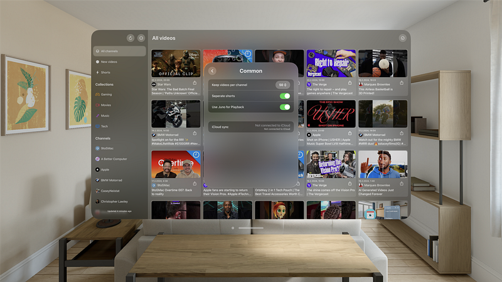Open the A Better Computer channel
Screen dimensions: 502x282
tap(114, 159)
